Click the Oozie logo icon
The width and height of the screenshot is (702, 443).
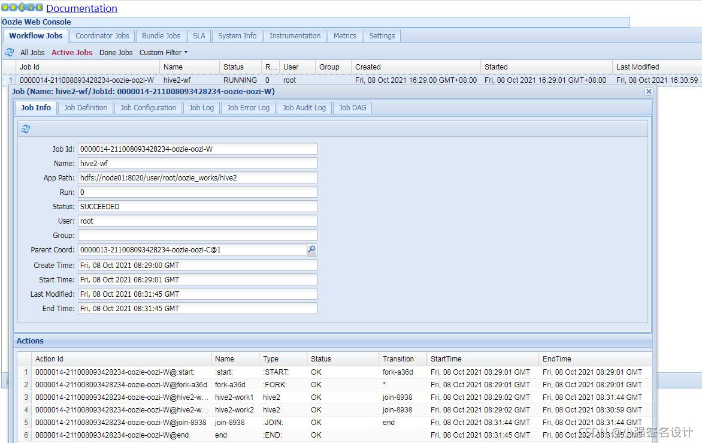(x=22, y=8)
